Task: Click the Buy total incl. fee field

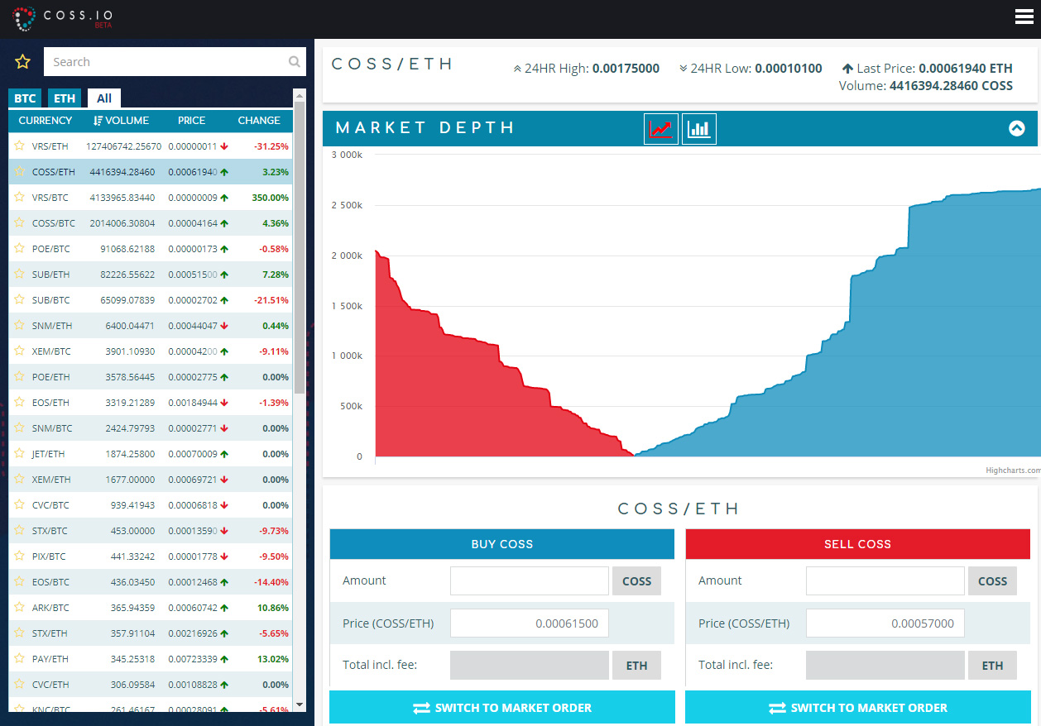Action: point(530,666)
